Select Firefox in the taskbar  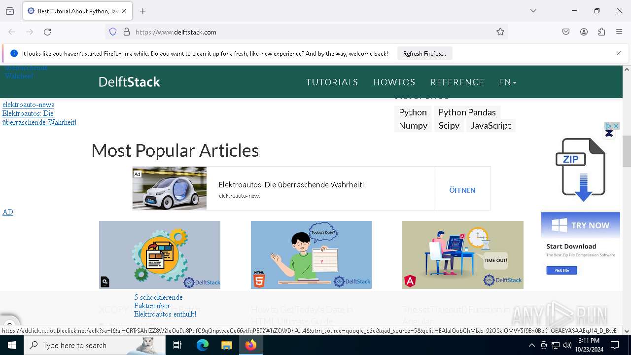coord(251,345)
